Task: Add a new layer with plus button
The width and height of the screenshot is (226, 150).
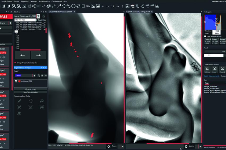Action: [x=42, y=76]
